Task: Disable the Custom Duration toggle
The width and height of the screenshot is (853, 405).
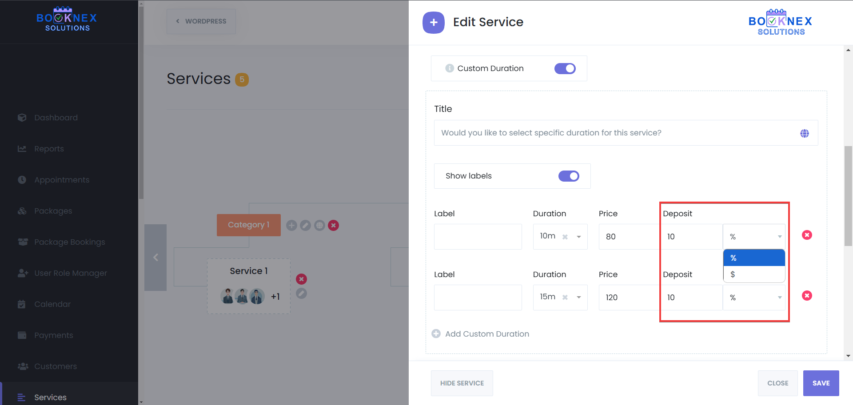Action: [565, 68]
